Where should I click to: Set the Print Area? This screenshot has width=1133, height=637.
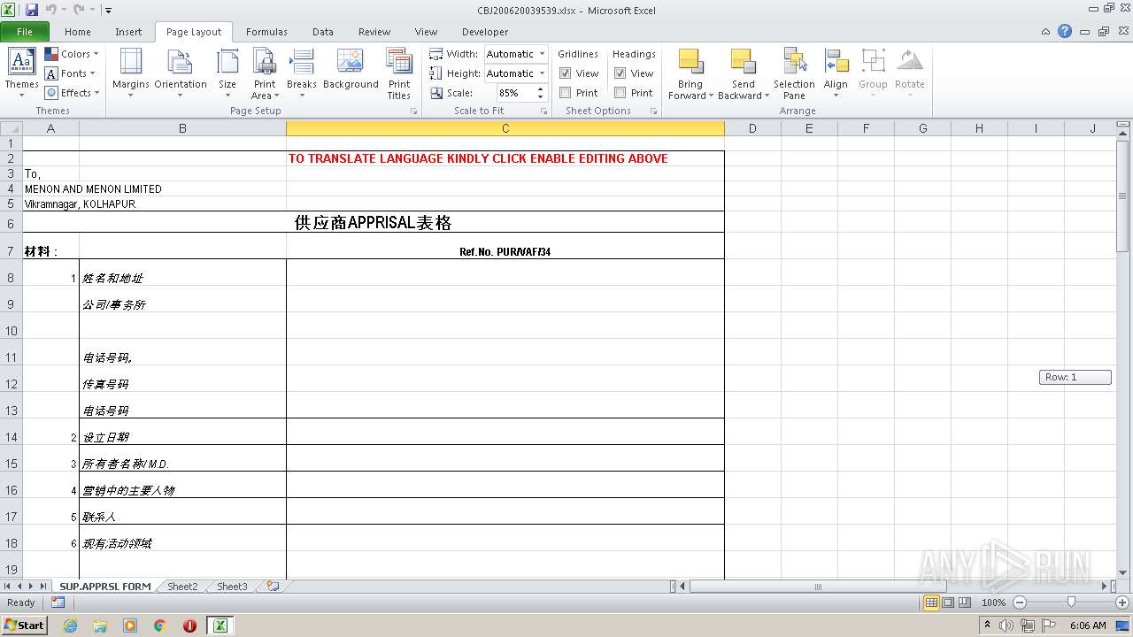265,73
